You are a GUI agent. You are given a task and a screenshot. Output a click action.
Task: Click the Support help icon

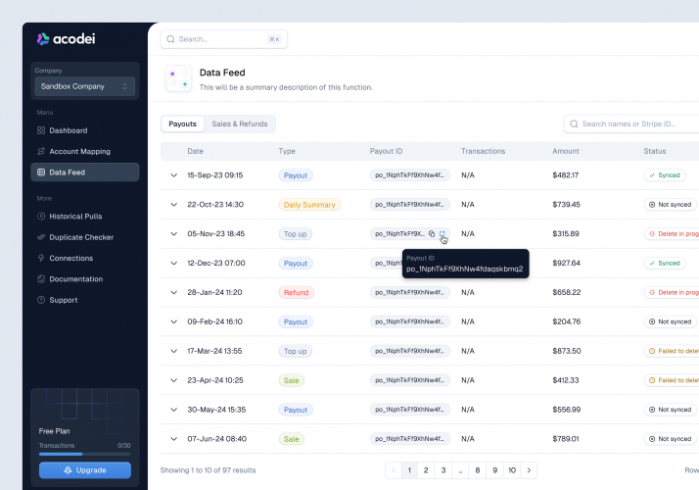coord(41,300)
